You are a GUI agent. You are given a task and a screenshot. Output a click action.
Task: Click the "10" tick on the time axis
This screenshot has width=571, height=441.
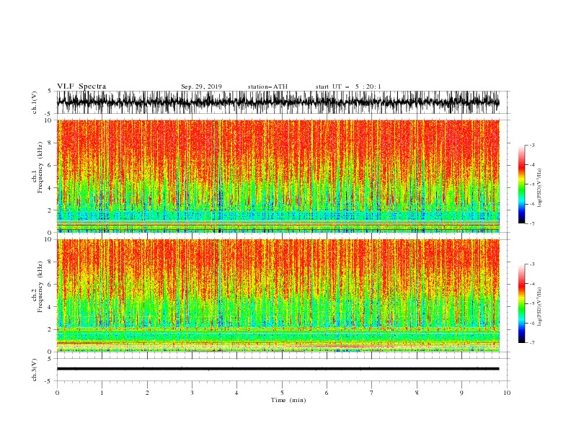[507, 393]
